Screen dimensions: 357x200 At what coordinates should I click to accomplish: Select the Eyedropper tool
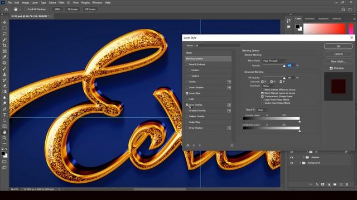[x=4, y=57]
